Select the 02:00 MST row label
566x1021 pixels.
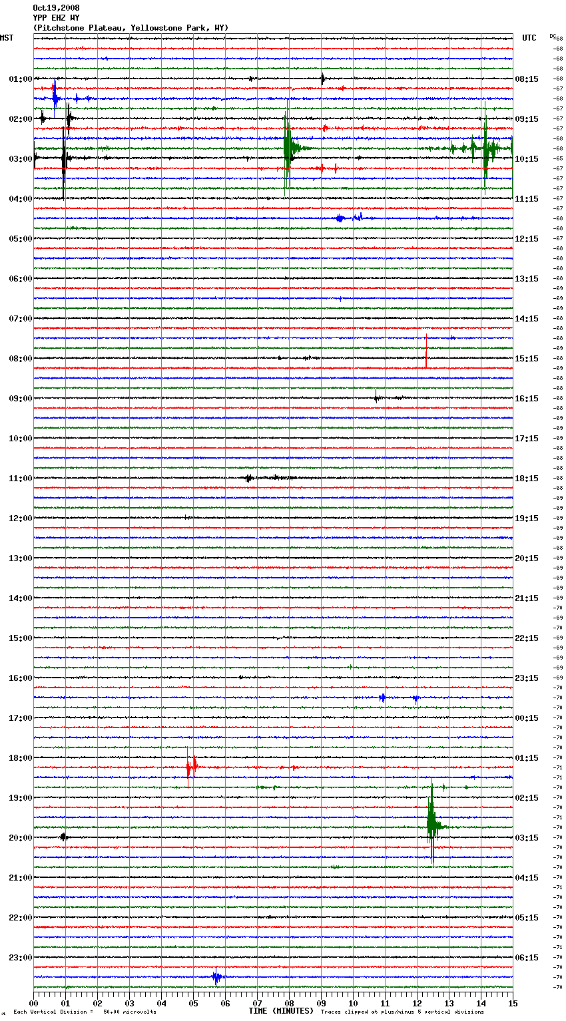click(21, 119)
